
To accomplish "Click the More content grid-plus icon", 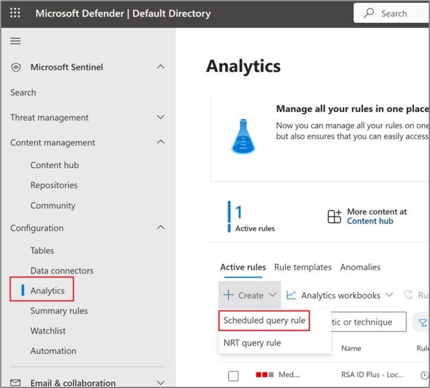I will click(334, 217).
